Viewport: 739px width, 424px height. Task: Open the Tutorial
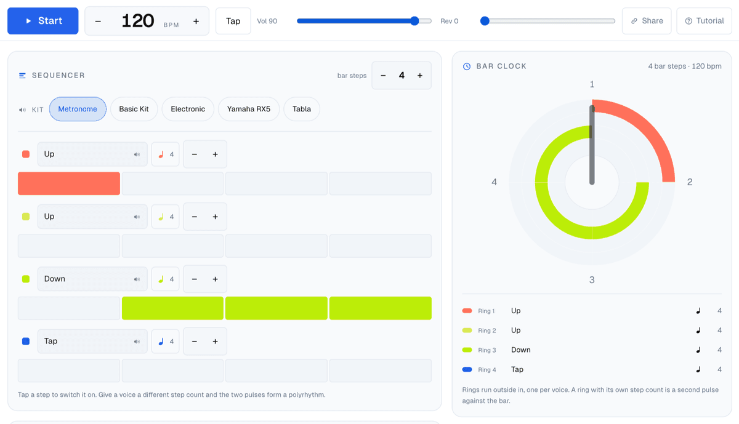point(705,21)
